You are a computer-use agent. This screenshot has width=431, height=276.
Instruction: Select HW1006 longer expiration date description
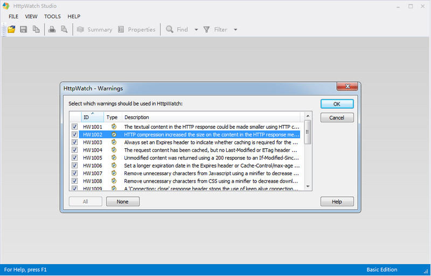[x=212, y=165]
